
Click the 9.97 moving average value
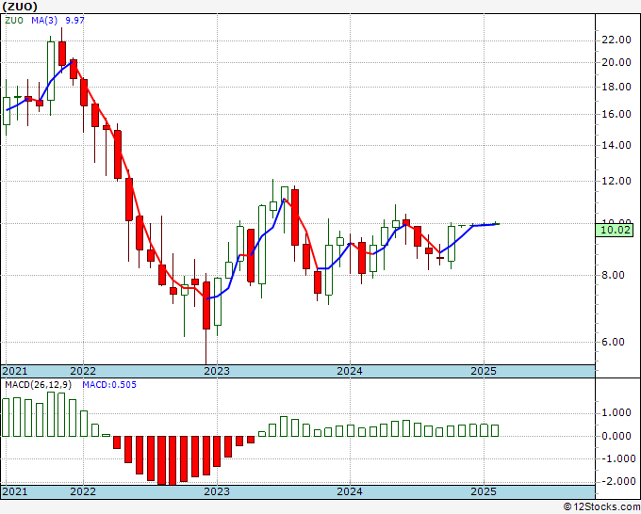(74, 21)
